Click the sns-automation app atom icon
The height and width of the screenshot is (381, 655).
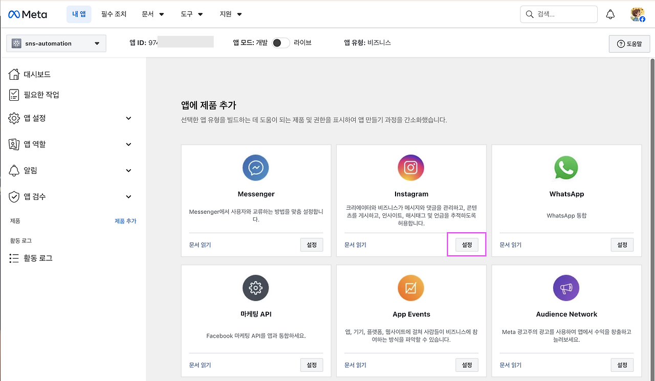pyautogui.click(x=16, y=43)
